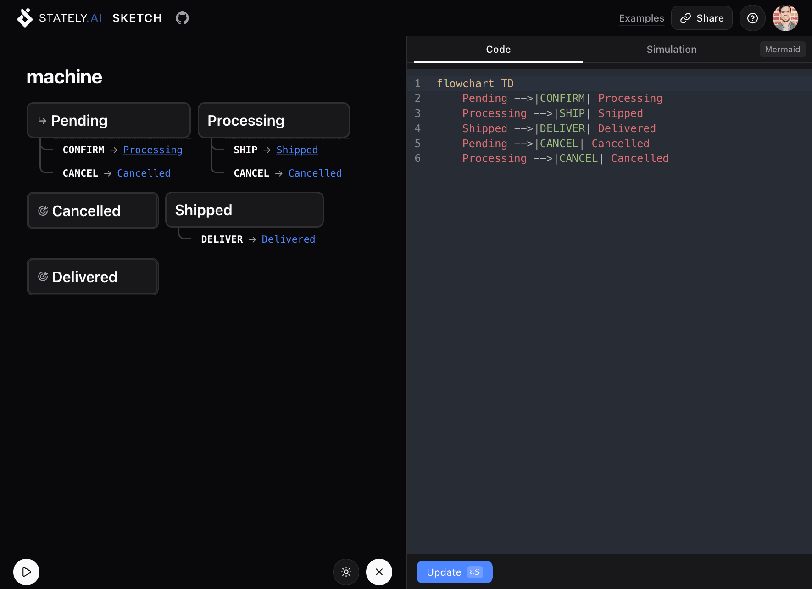The image size is (812, 589).
Task: Open the help question mark icon
Action: [x=752, y=18]
